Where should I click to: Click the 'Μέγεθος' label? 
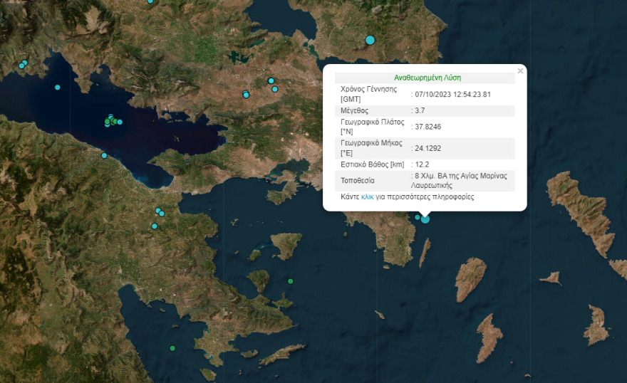(354, 110)
